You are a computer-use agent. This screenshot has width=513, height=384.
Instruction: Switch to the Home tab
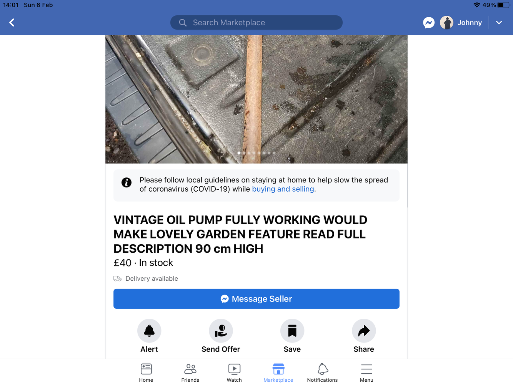pyautogui.click(x=146, y=372)
